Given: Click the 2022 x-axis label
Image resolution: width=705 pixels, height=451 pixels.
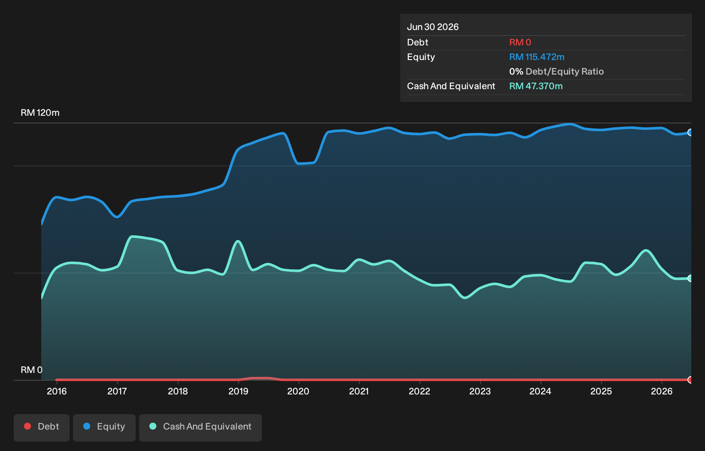Looking at the screenshot, I should (x=419, y=391).
